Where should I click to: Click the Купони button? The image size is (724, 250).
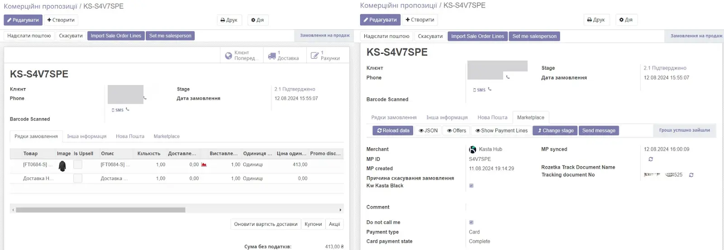click(x=313, y=224)
